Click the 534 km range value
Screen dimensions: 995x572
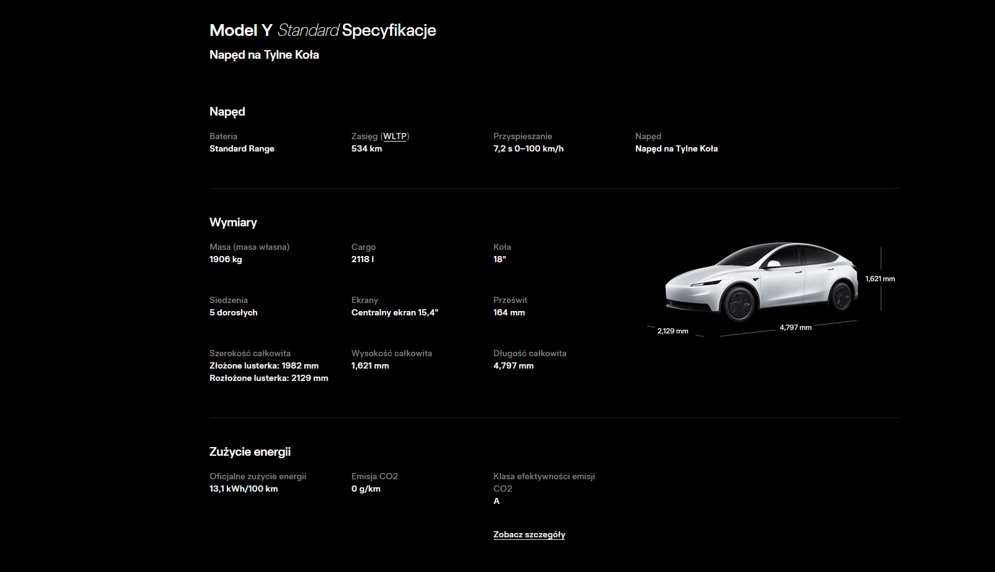(x=366, y=149)
